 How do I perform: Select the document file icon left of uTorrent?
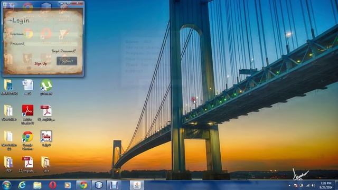27,87
